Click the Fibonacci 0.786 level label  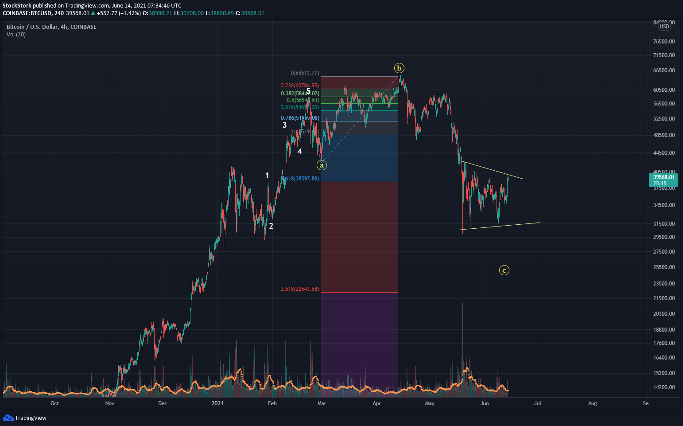point(300,118)
